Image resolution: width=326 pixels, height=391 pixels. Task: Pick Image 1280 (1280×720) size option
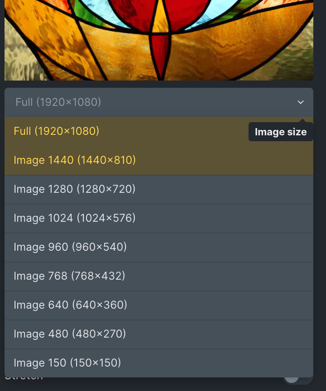click(159, 189)
